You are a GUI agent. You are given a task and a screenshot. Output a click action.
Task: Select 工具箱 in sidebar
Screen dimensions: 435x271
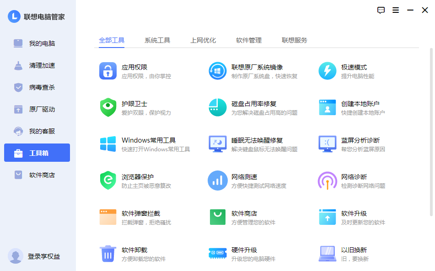click(x=37, y=153)
